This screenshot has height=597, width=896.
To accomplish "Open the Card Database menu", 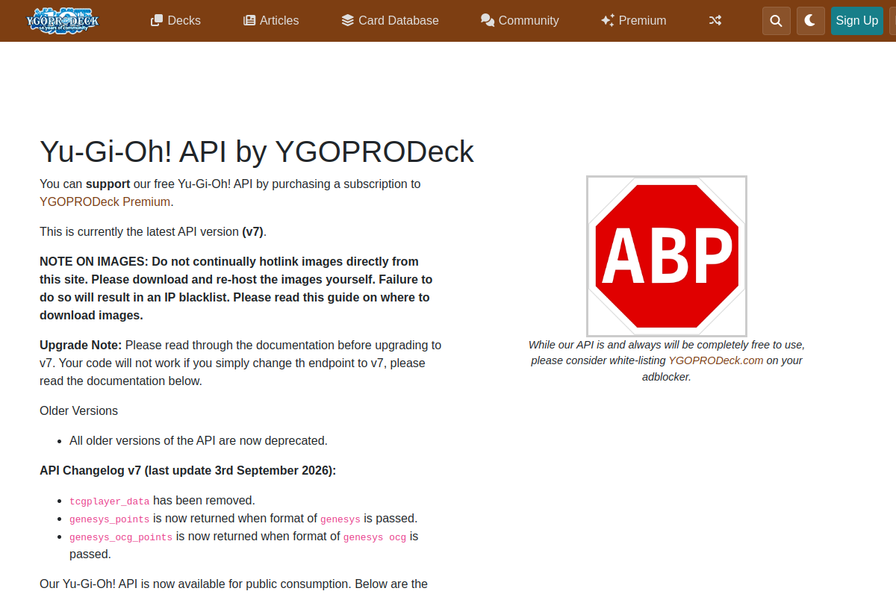I will tap(390, 20).
